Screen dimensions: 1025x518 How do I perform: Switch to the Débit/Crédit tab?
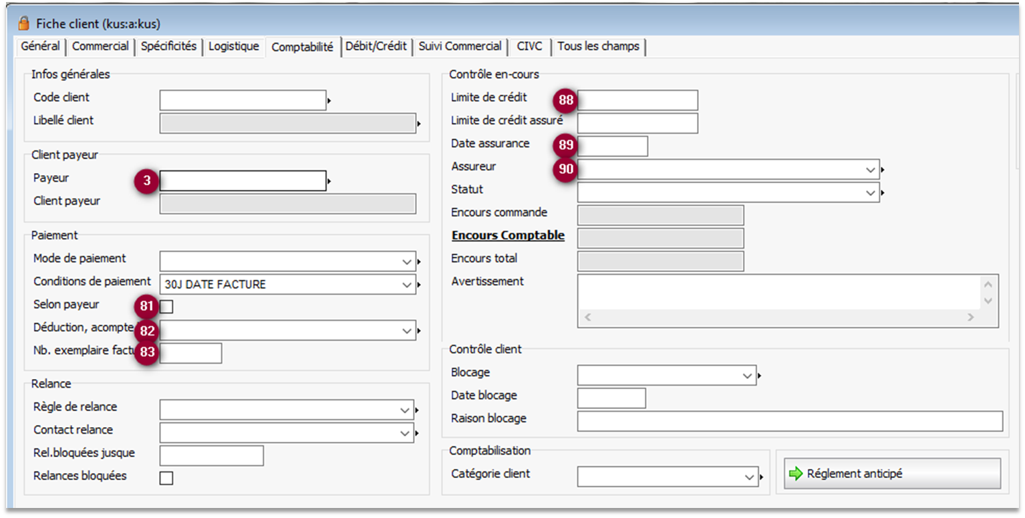click(x=376, y=47)
